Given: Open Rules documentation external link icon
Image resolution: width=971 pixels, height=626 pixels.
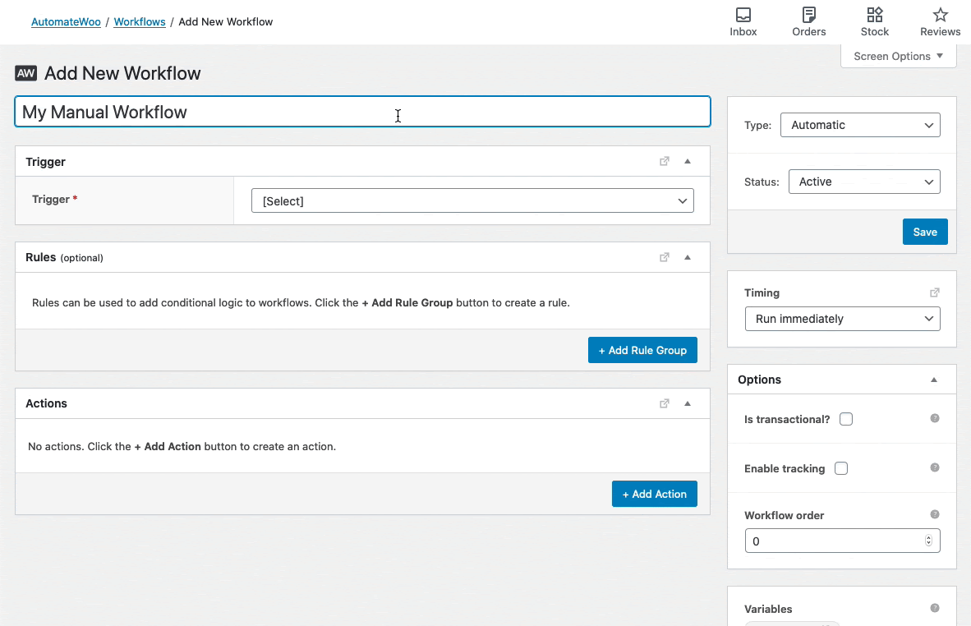Looking at the screenshot, I should (x=665, y=257).
